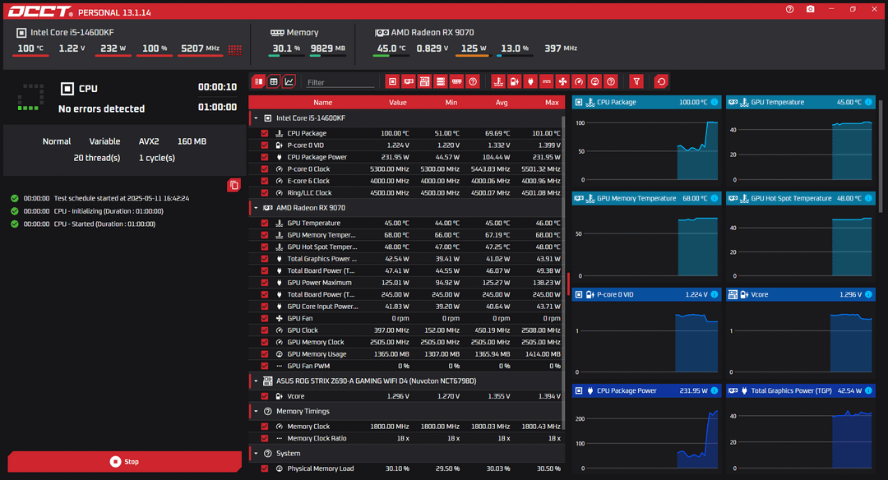Uncheck the GPU Memory Usage sensor

(x=265, y=353)
